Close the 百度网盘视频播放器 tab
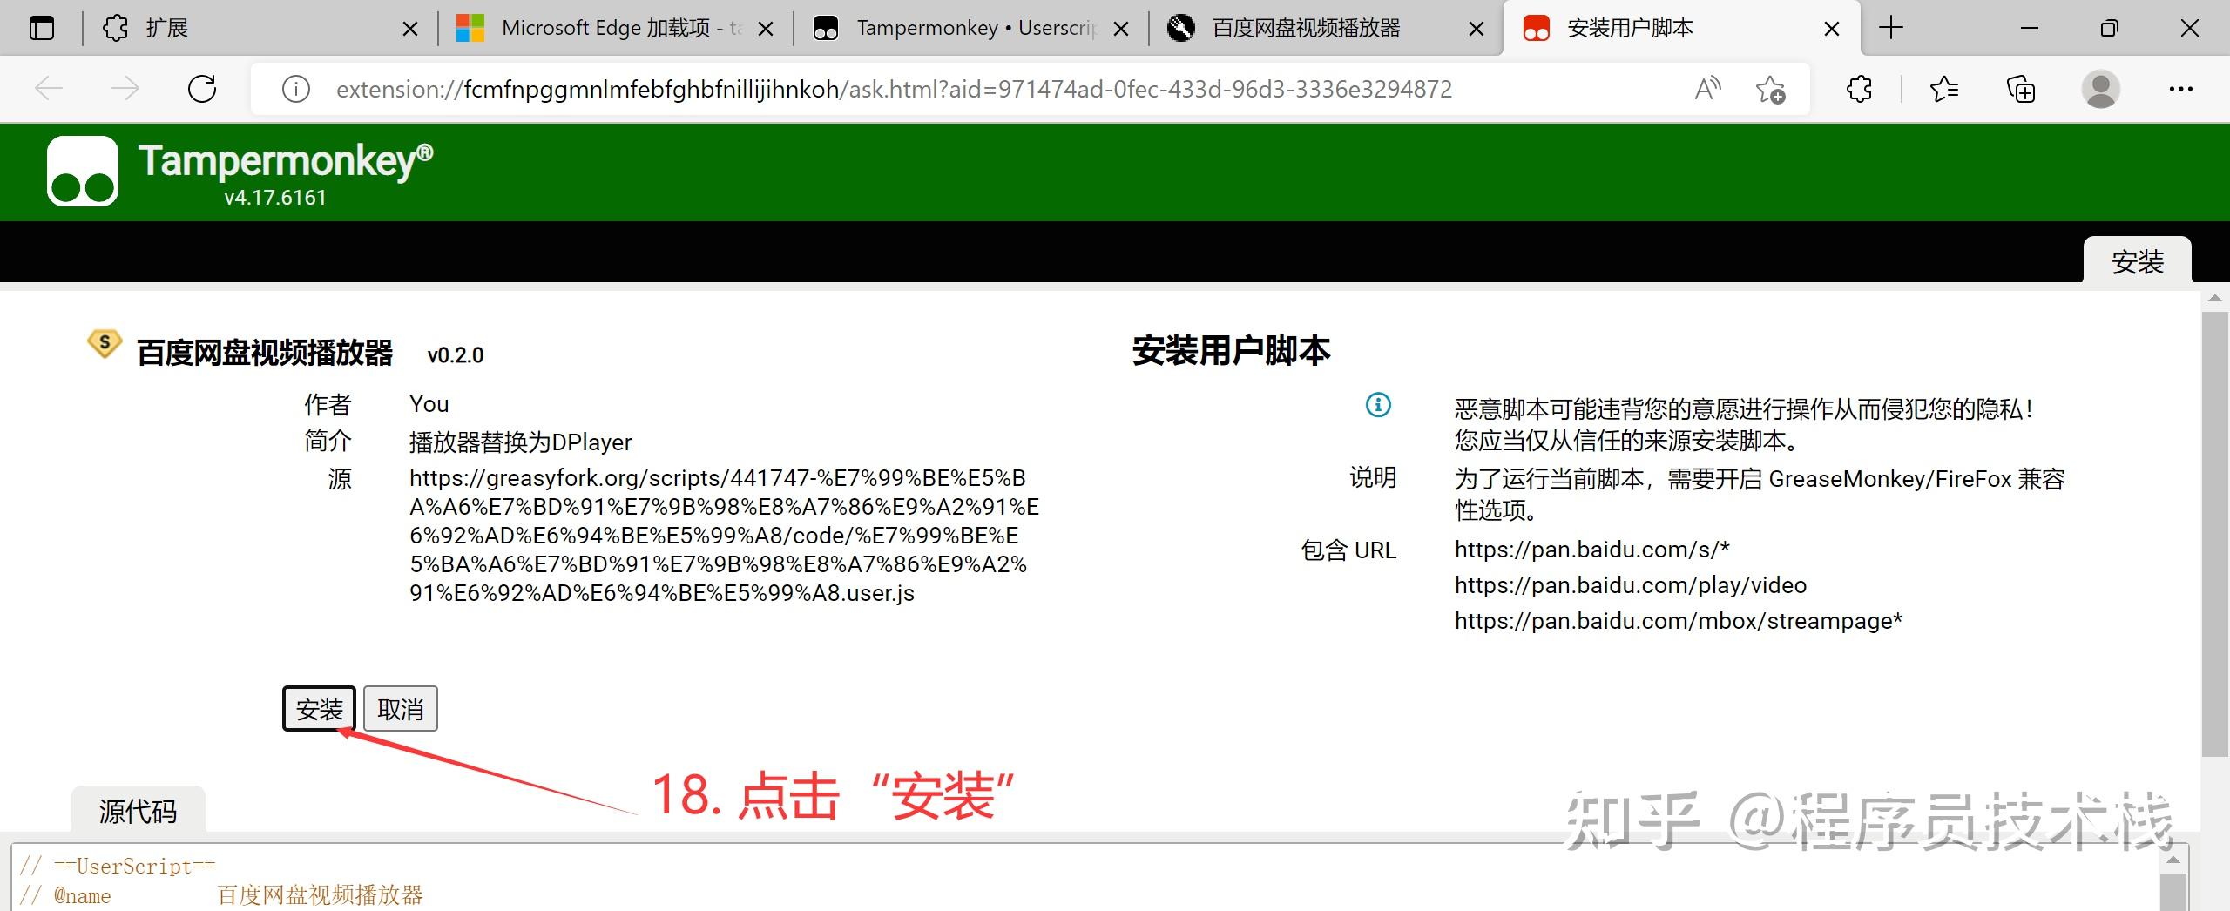2230x911 pixels. pos(1477,29)
